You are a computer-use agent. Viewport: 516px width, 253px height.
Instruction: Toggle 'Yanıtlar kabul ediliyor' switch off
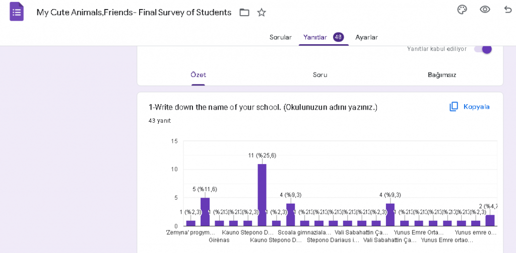pyautogui.click(x=483, y=49)
